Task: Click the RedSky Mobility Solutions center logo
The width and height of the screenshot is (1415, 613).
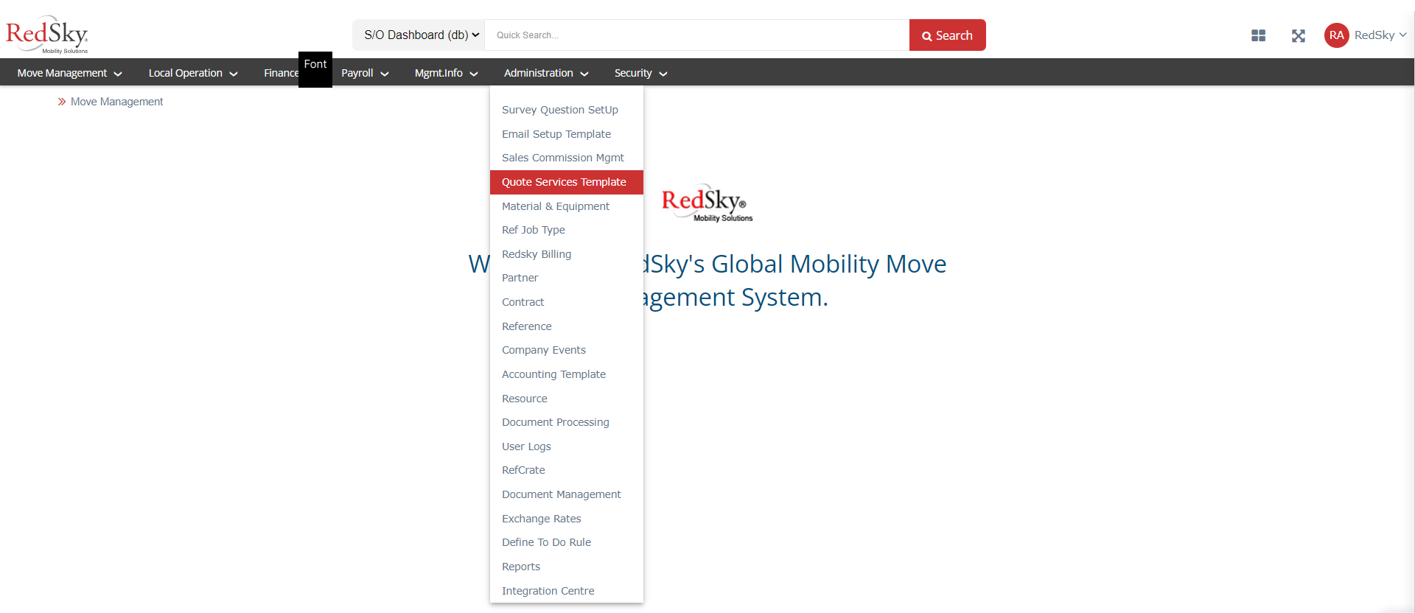Action: coord(707,203)
